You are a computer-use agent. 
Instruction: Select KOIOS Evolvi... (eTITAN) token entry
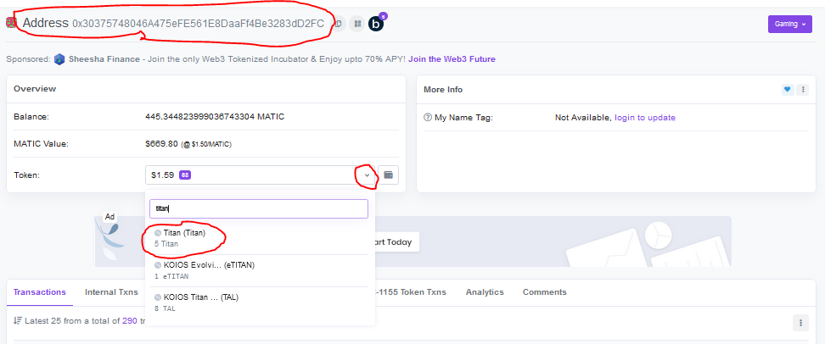[x=260, y=270]
